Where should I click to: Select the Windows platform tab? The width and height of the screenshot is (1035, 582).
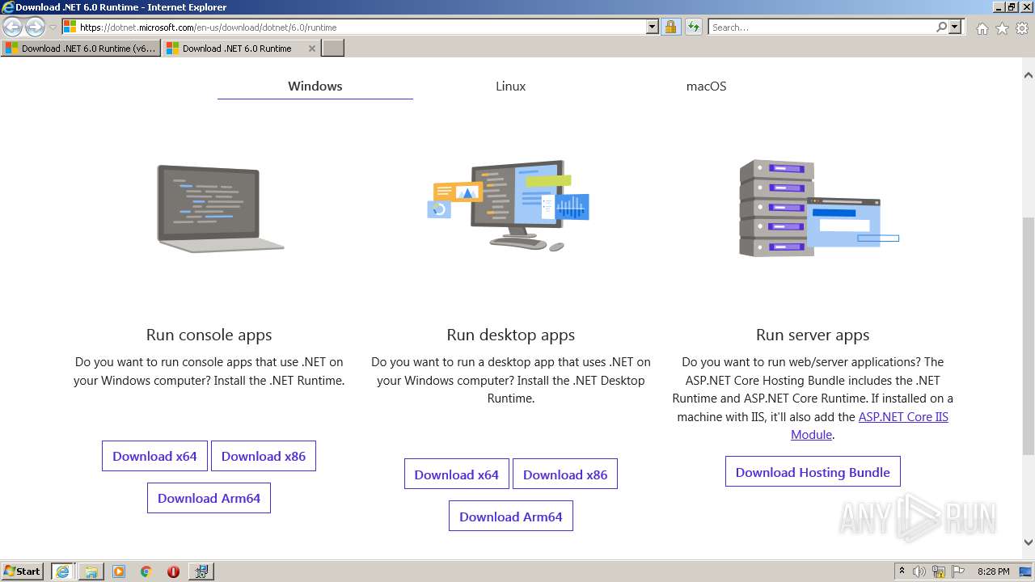click(315, 86)
